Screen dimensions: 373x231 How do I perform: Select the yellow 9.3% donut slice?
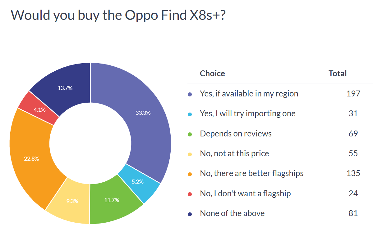tap(72, 201)
